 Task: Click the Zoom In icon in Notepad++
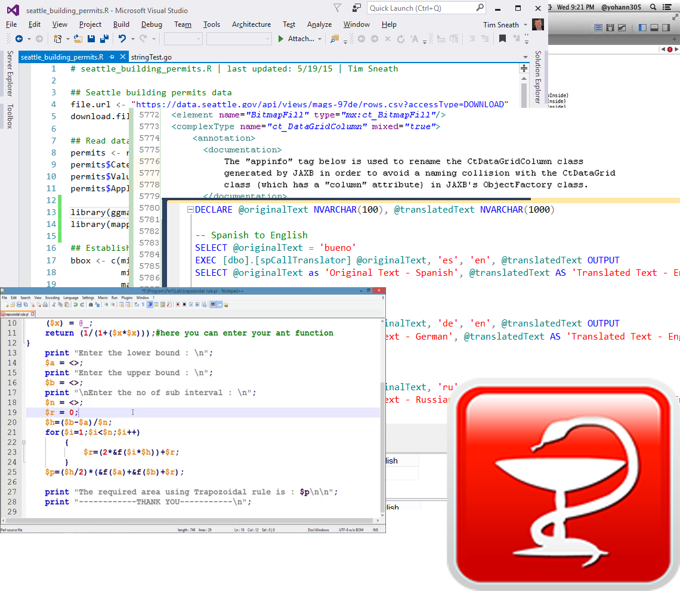pos(106,305)
